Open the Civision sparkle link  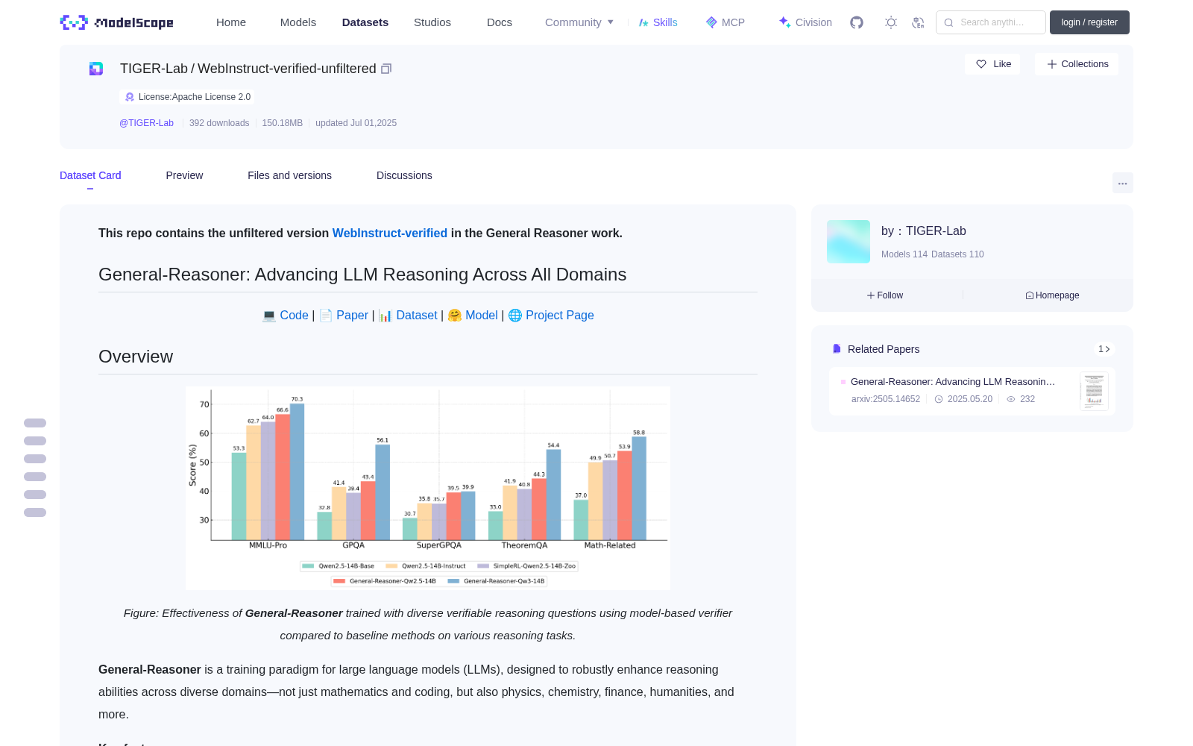tap(805, 22)
